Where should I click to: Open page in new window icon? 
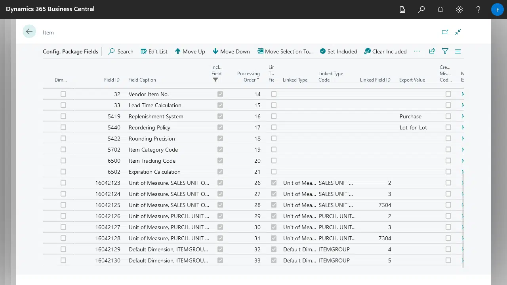(445, 32)
